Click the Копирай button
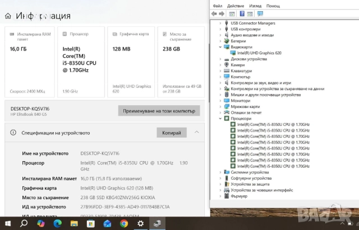359x230 pixels. pos(172,133)
